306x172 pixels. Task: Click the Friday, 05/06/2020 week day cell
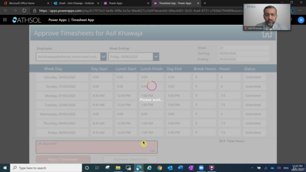[x=62, y=133]
